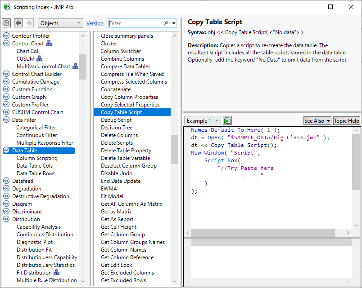This screenshot has width=362, height=288.
Task: Collapse the Data Table category
Action: click(x=6, y=151)
